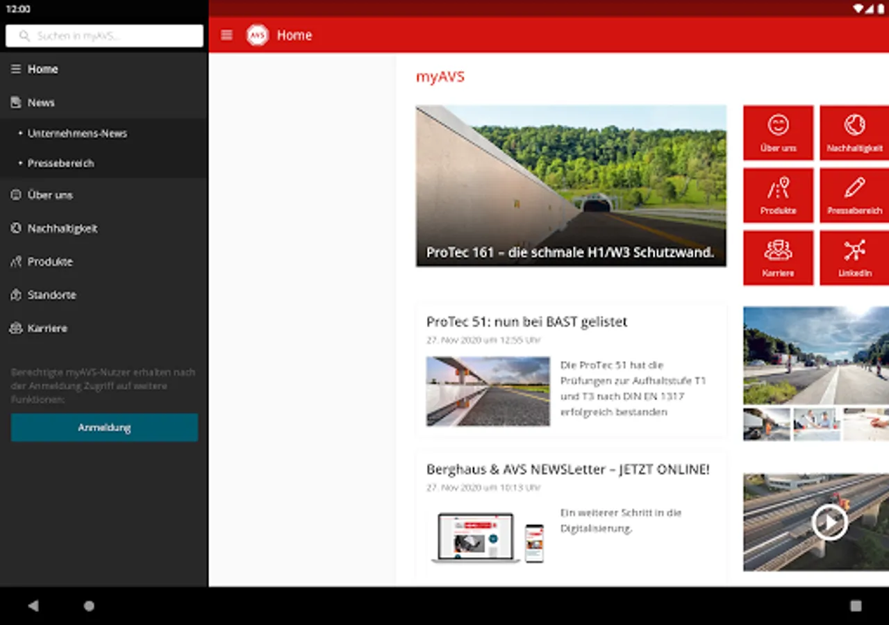Viewport: 889px width, 625px height.
Task: Open Home in the sidebar menu
Action: 104,69
